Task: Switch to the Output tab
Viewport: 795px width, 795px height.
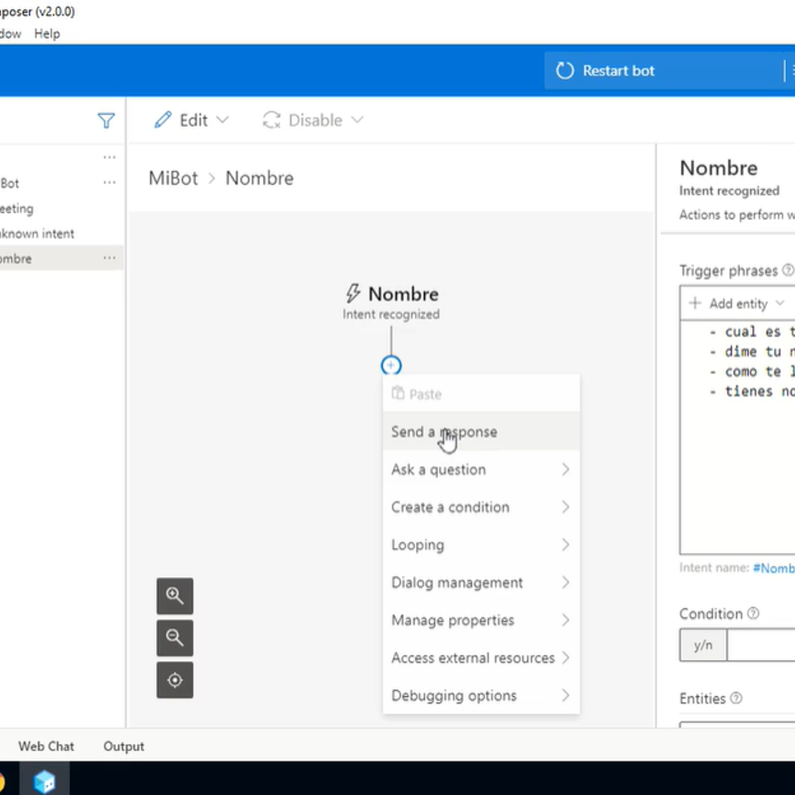Action: (123, 746)
